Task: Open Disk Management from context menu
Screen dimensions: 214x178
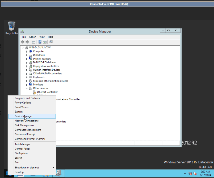Action: [x=32, y=125]
